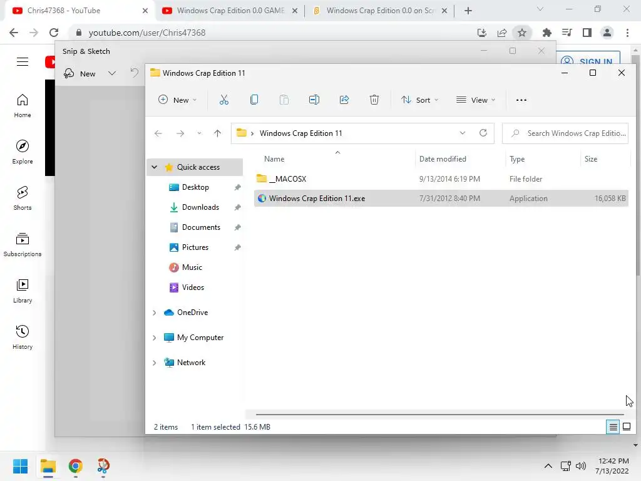Expand the Network tree node

pyautogui.click(x=155, y=363)
